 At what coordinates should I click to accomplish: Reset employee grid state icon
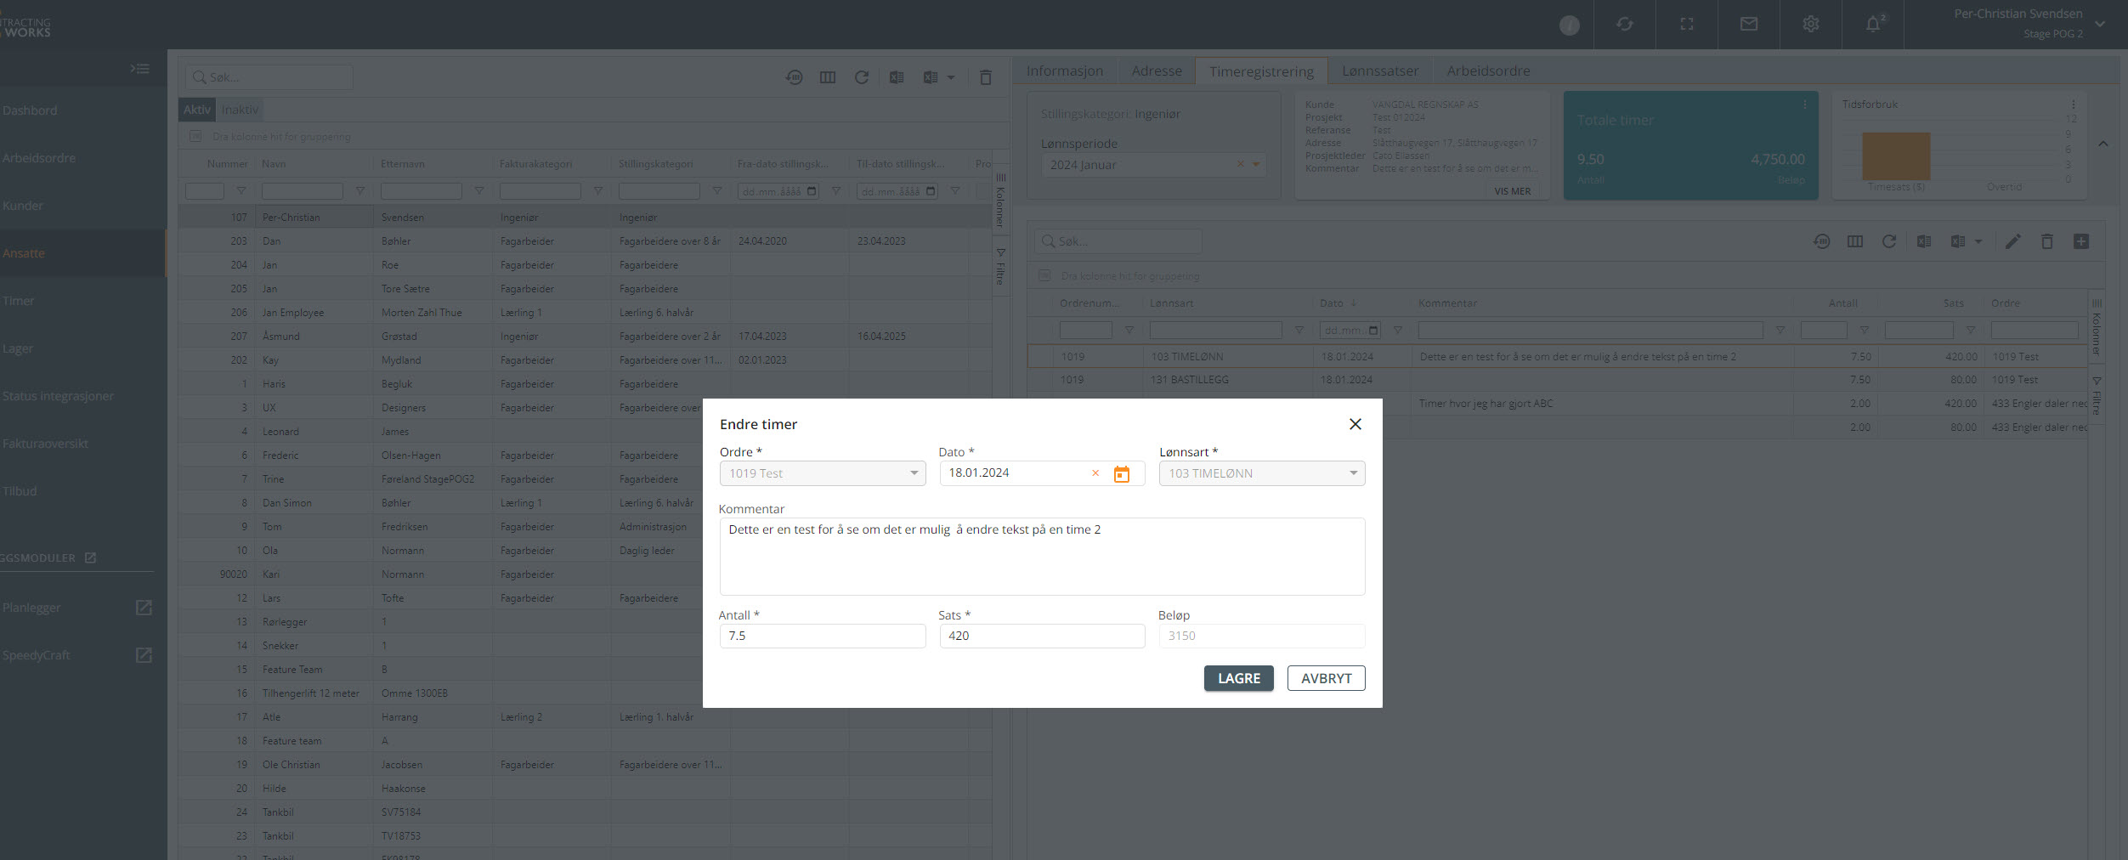794,77
